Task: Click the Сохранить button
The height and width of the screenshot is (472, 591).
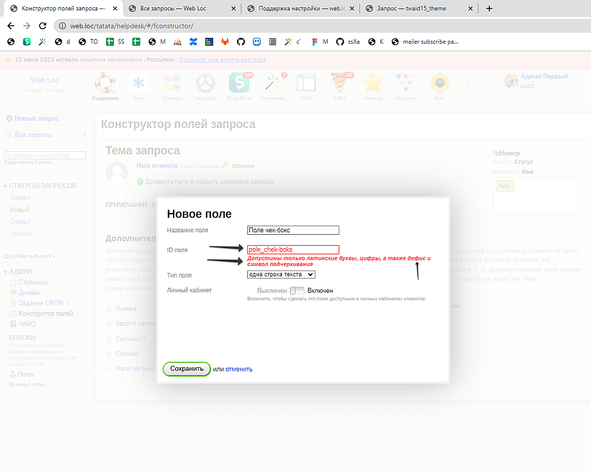Action: [186, 369]
